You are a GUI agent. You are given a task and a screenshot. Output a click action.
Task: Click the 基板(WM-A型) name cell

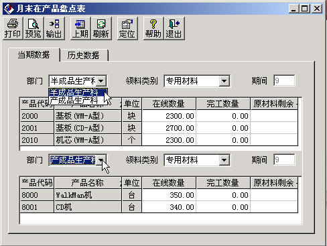(x=88, y=116)
